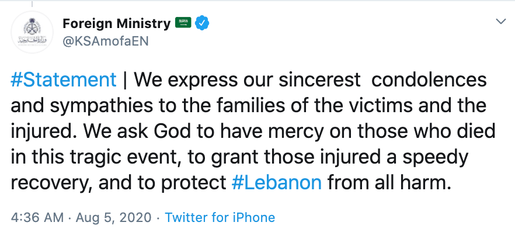Open the Foreign Ministry display name
The image size is (515, 236).
[x=116, y=23]
